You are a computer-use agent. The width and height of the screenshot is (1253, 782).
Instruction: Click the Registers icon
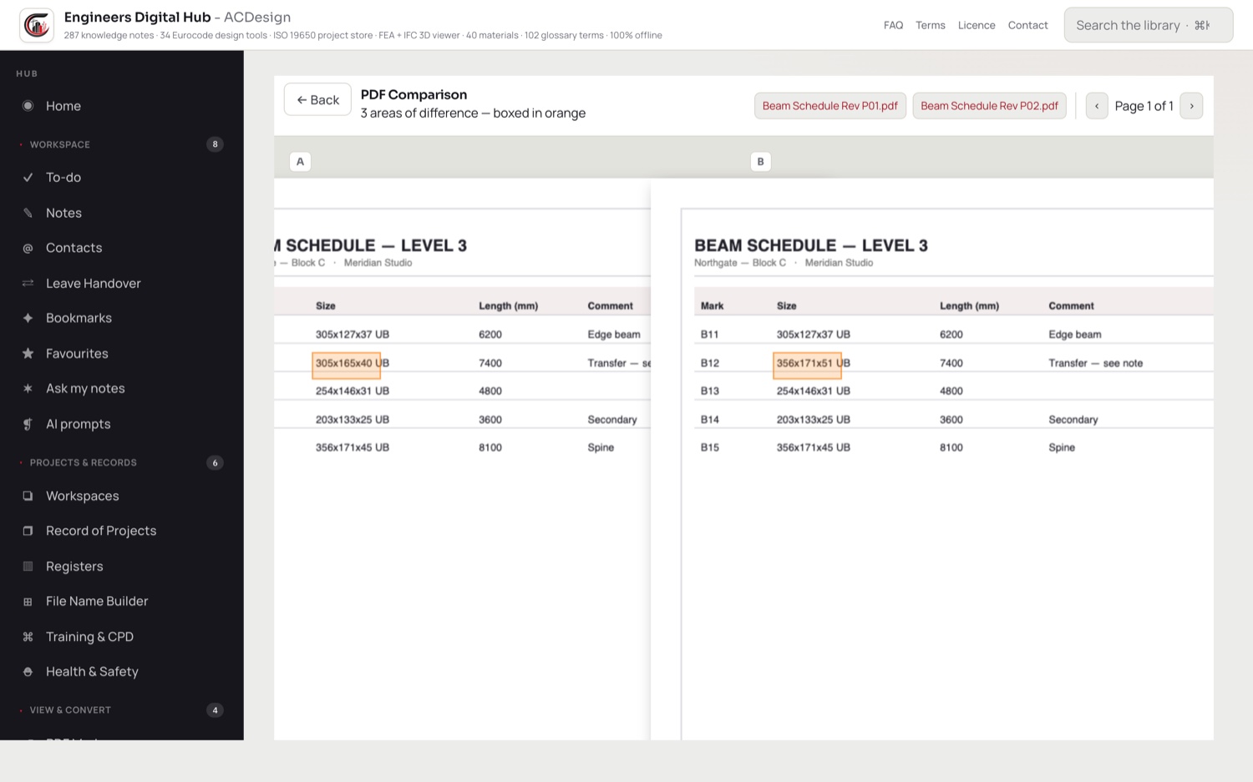click(x=28, y=566)
